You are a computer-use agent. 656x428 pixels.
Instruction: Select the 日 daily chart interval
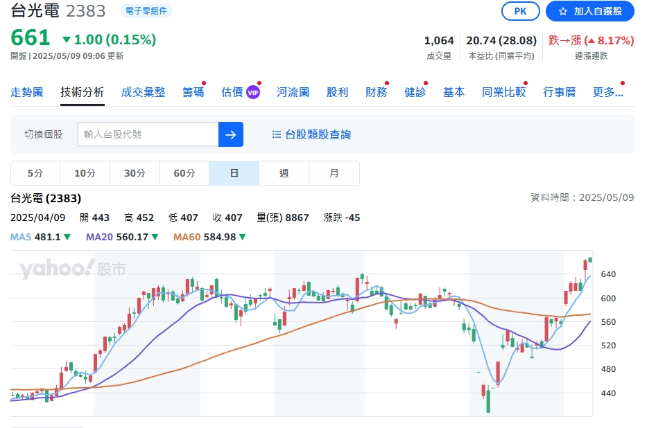(234, 173)
